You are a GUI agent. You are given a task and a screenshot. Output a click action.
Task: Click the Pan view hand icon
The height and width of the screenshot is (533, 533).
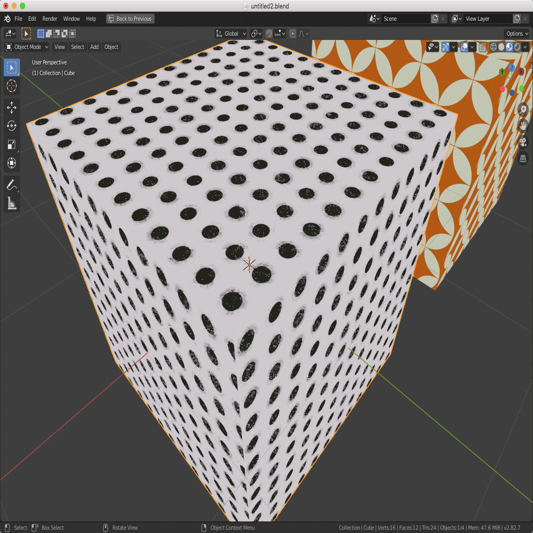click(x=523, y=126)
